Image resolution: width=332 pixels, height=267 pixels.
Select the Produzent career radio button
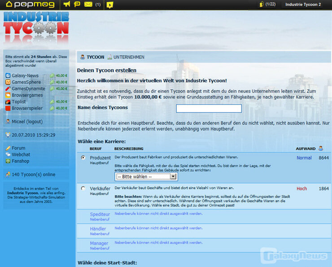coord(83,158)
